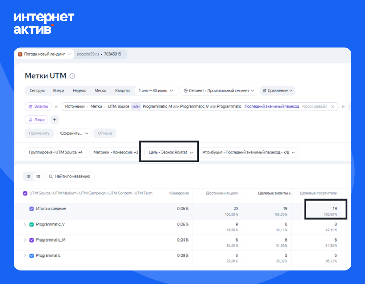
Task: Select the Сегодня period tab
Action: tap(37, 91)
